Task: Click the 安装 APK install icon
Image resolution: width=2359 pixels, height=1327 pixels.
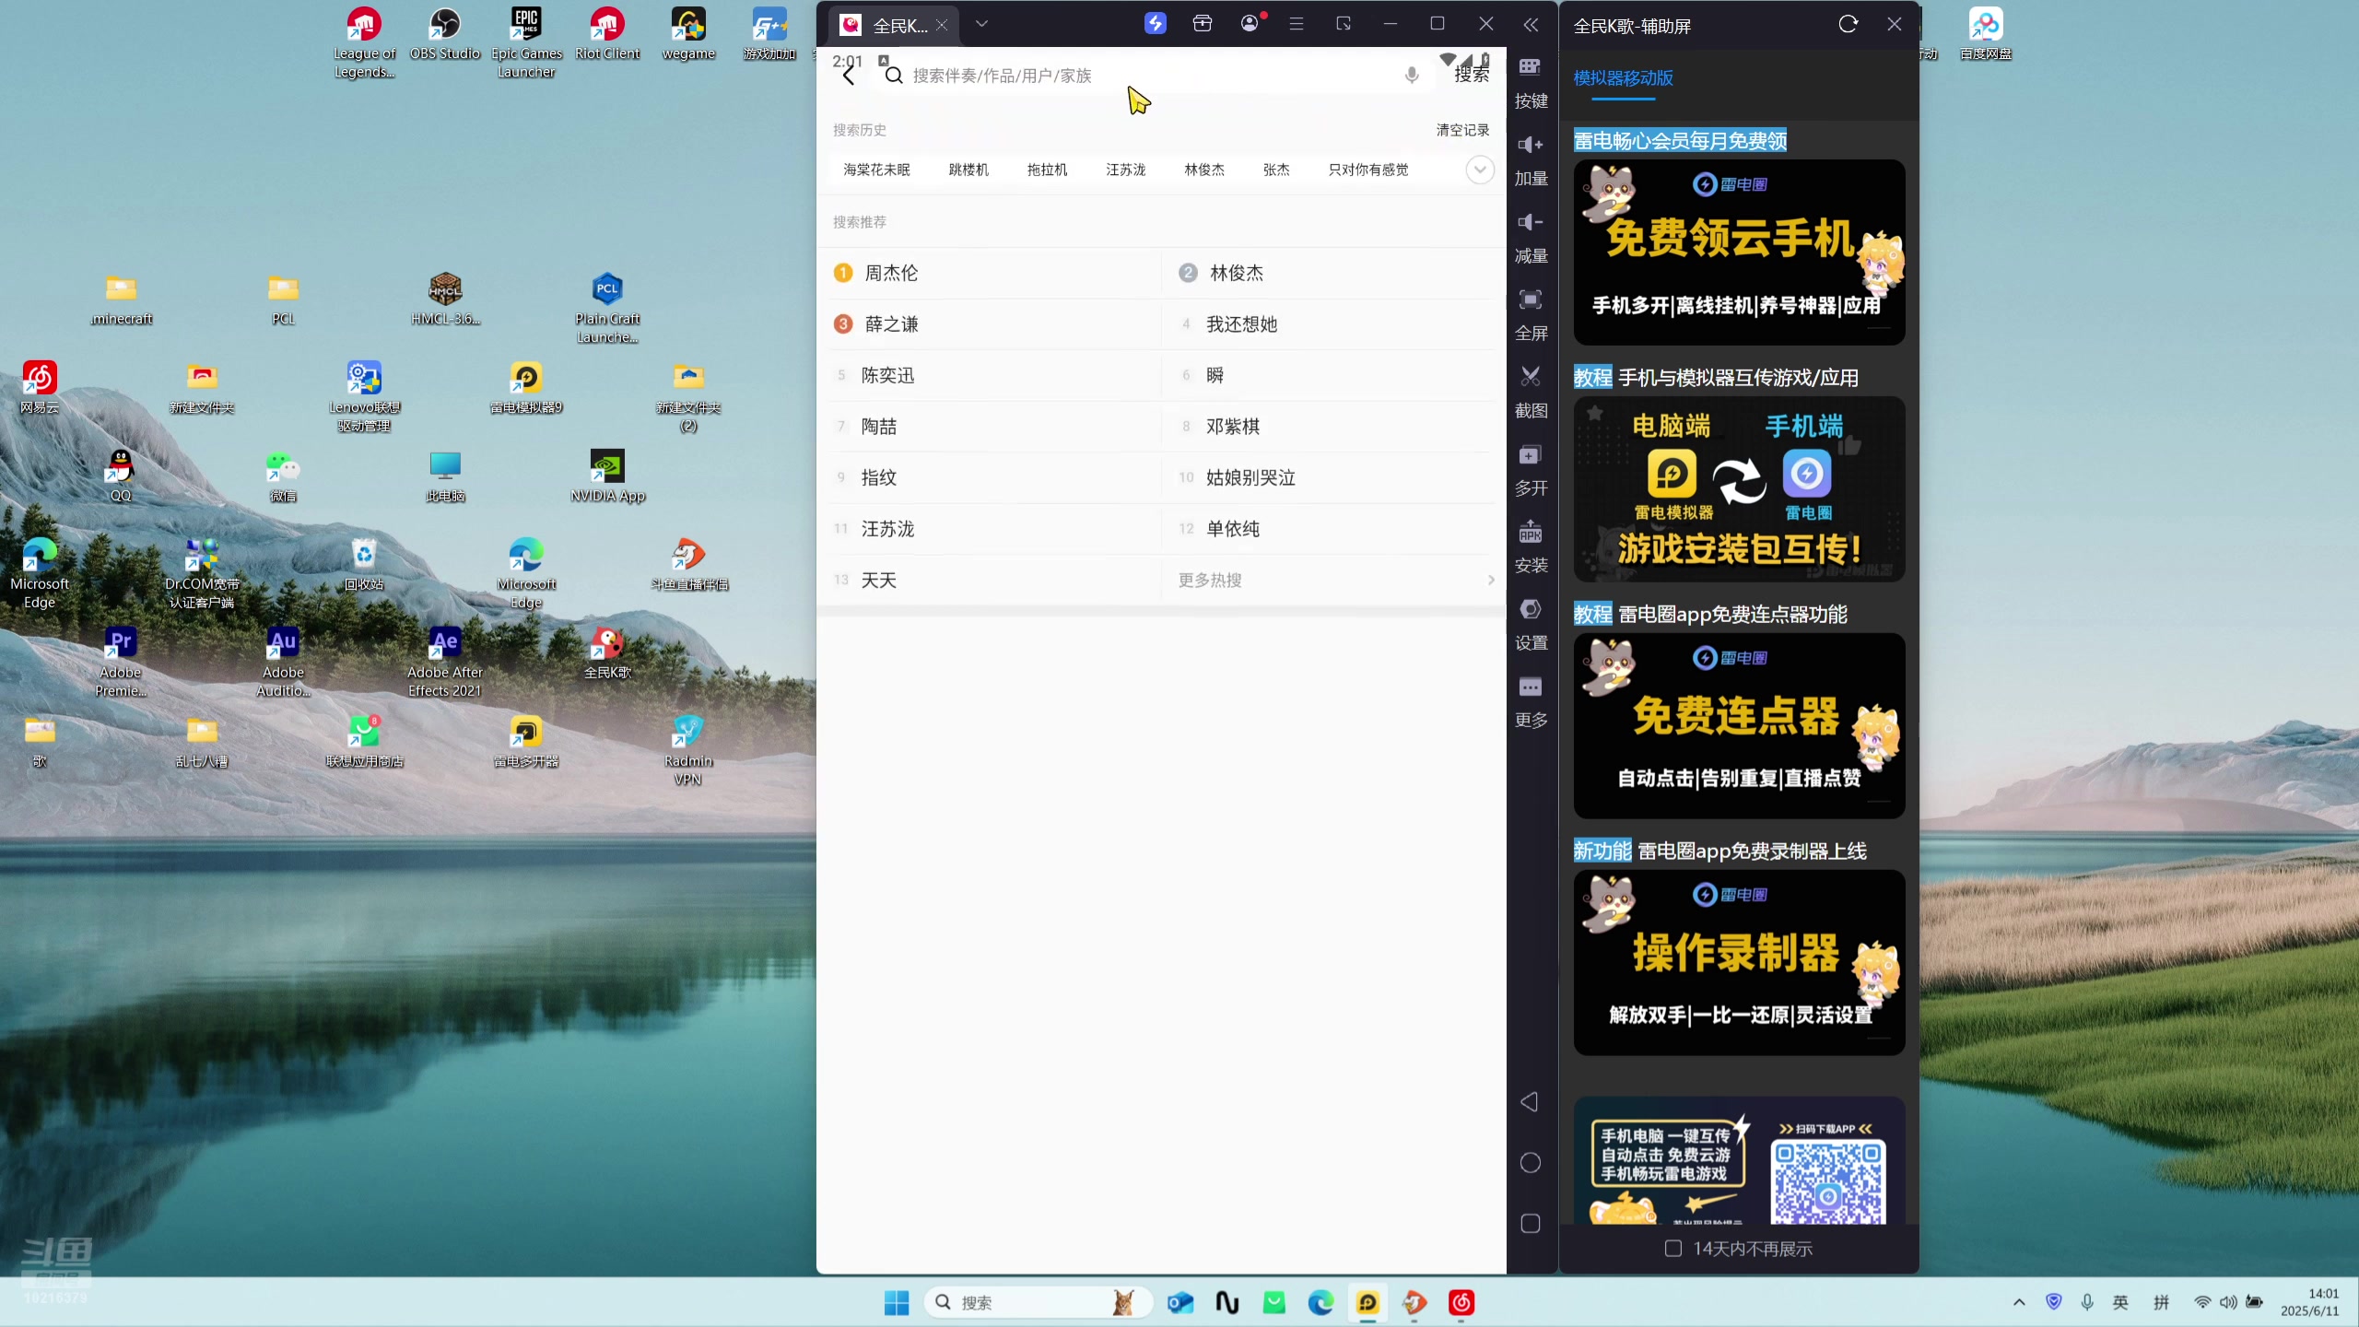Action: pyautogui.click(x=1531, y=531)
